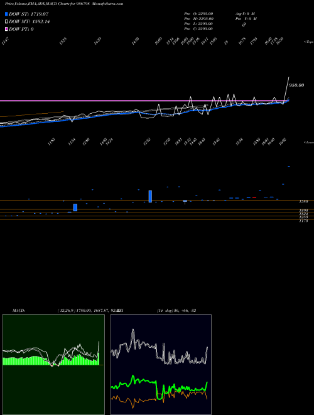Click the 1580 support level label
Screen dimensions: 314x415
303,201
